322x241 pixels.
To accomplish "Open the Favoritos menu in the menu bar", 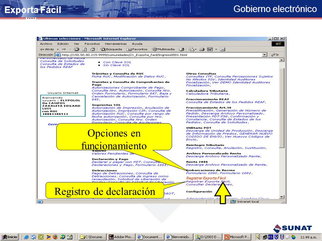I will (x=92, y=44).
